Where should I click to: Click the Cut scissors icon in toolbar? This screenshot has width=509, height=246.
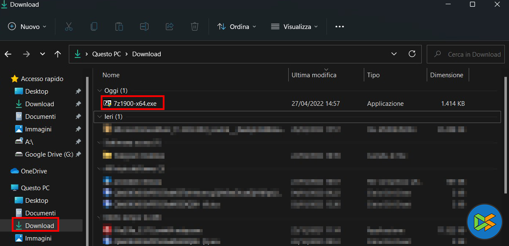pos(69,26)
